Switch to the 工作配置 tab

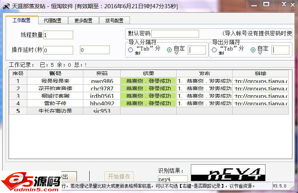pyautogui.click(x=22, y=20)
